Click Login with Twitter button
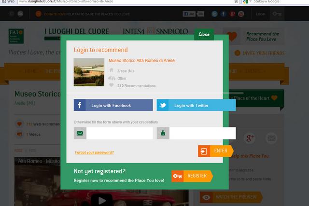309x206 pixels. click(x=196, y=105)
